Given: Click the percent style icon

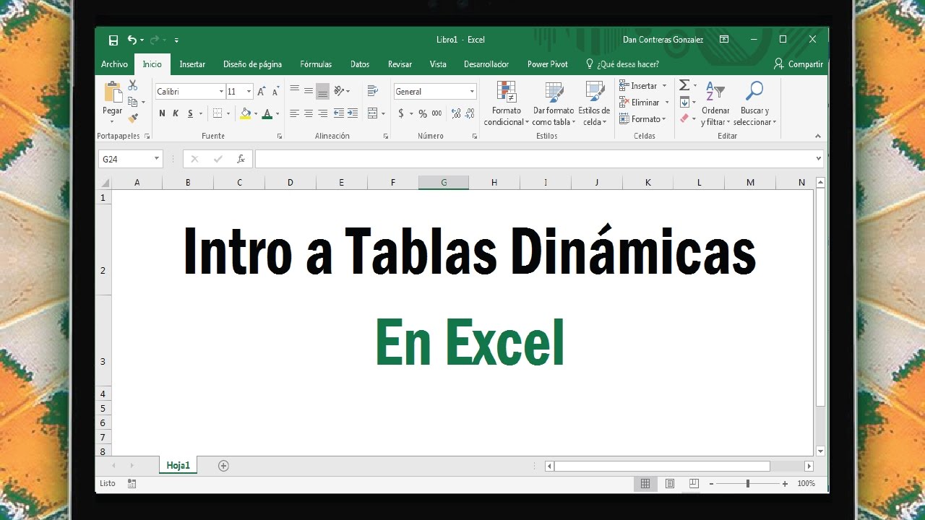Looking at the screenshot, I should tap(423, 113).
